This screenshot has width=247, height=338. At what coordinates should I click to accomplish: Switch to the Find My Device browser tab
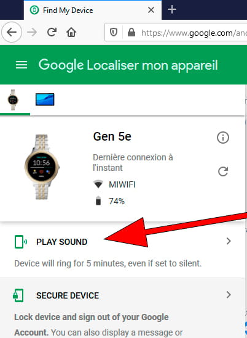[x=68, y=10]
